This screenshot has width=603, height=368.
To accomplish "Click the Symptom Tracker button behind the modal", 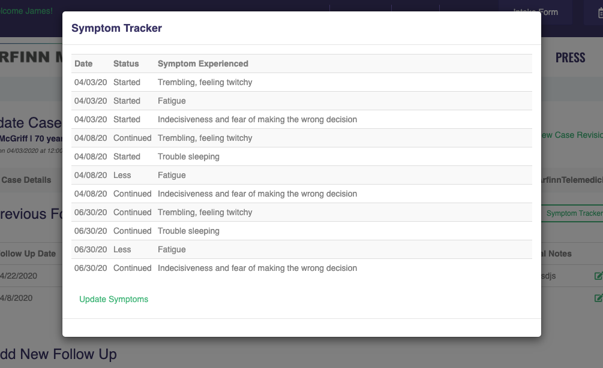I will [574, 213].
